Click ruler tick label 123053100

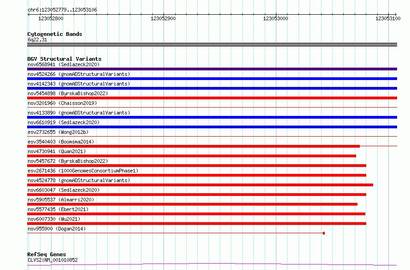point(388,18)
